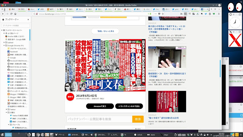The width and height of the screenshot is (243, 137).
Task: Show hidden system tray icons arrow
Action: tap(211, 135)
